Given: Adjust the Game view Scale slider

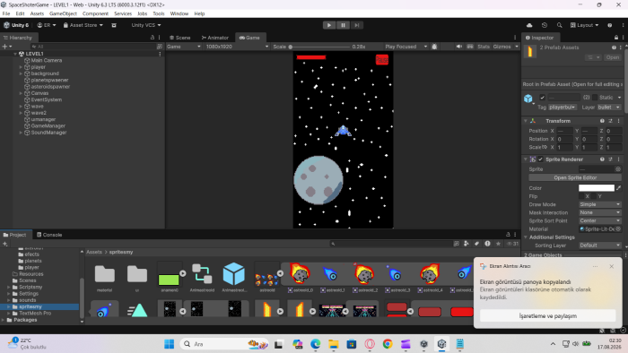Looking at the screenshot, I should tap(319, 47).
